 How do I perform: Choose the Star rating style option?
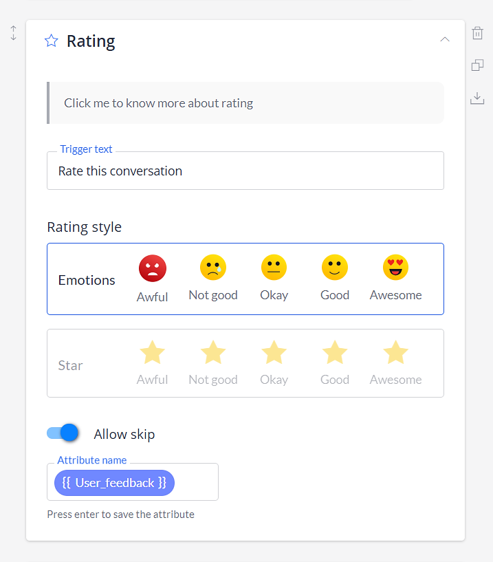(245, 363)
